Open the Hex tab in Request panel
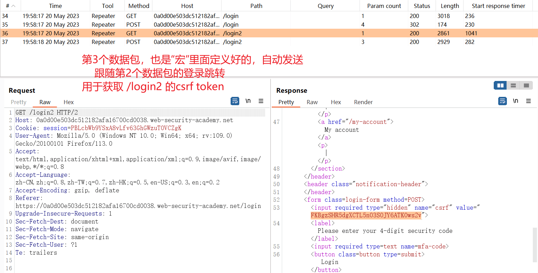 [x=68, y=102]
